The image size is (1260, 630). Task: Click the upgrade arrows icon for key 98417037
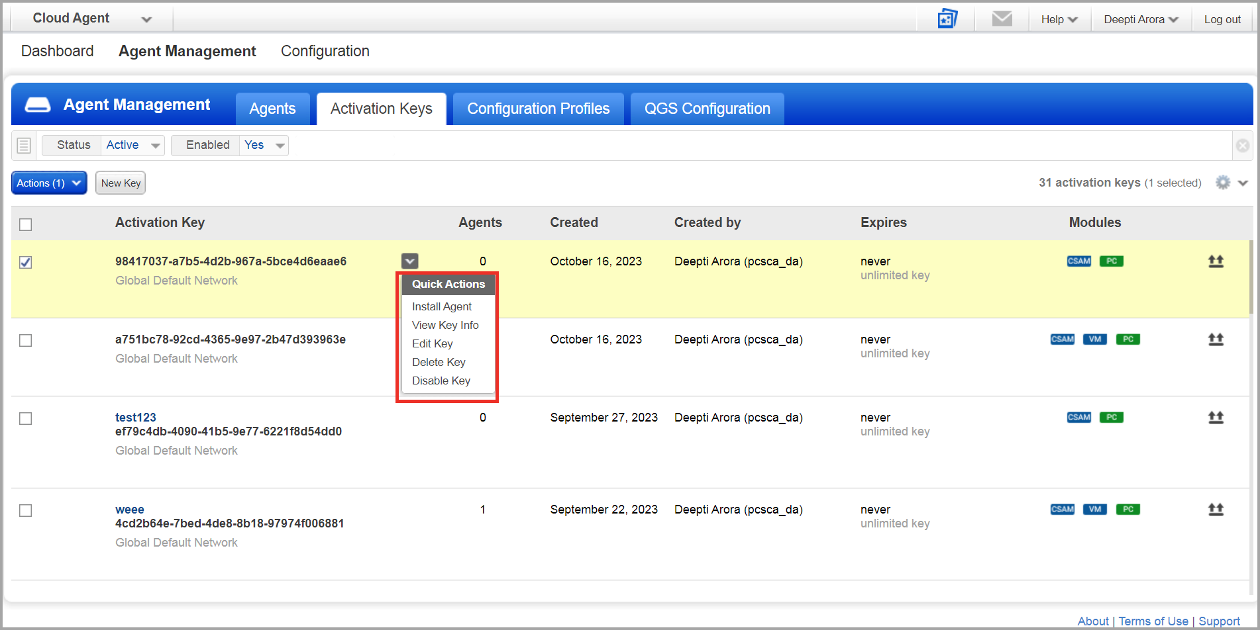pyautogui.click(x=1216, y=261)
